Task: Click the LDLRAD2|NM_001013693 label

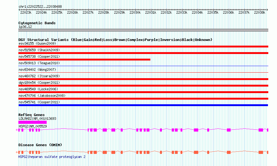Action: click(37, 119)
